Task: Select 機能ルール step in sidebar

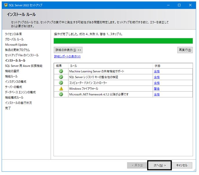Action: click(x=11, y=76)
